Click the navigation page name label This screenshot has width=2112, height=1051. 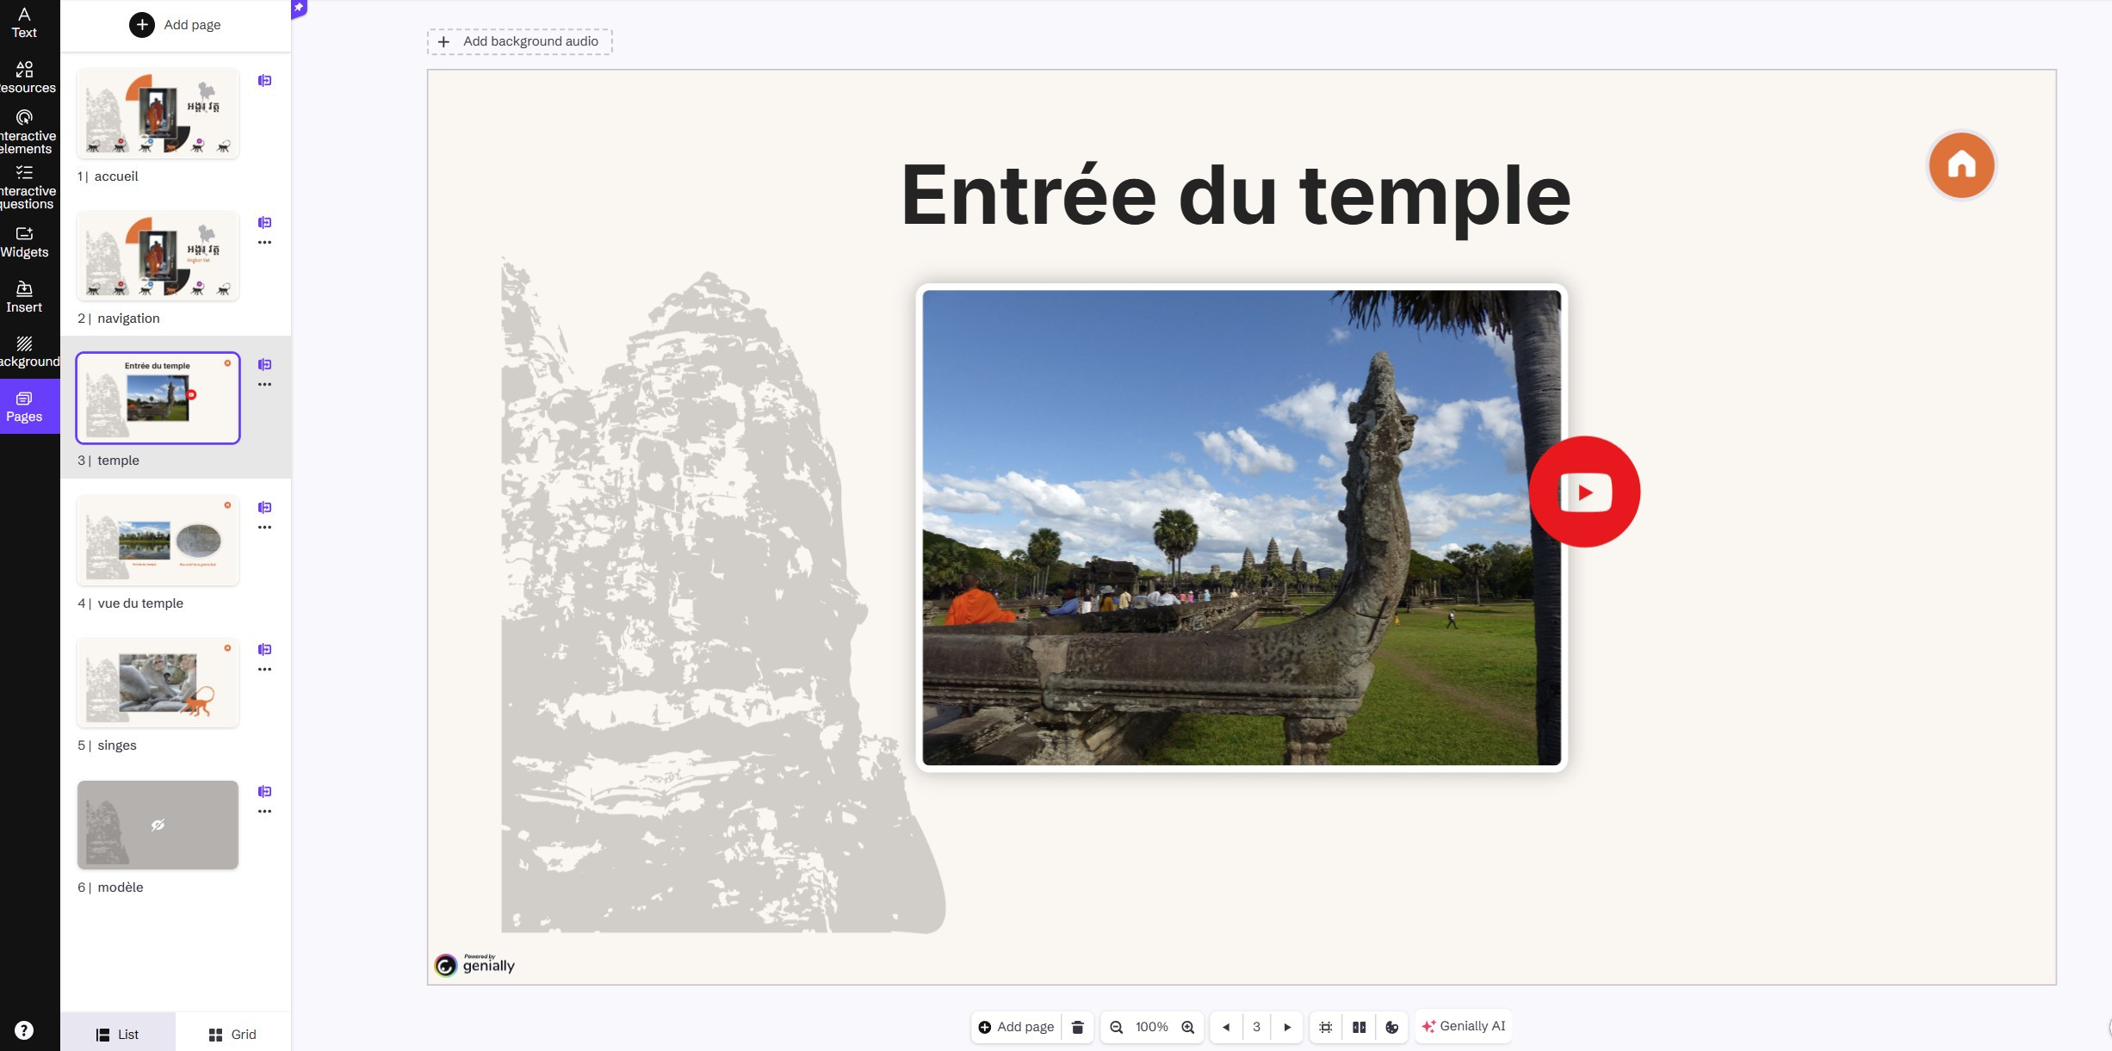[128, 318]
